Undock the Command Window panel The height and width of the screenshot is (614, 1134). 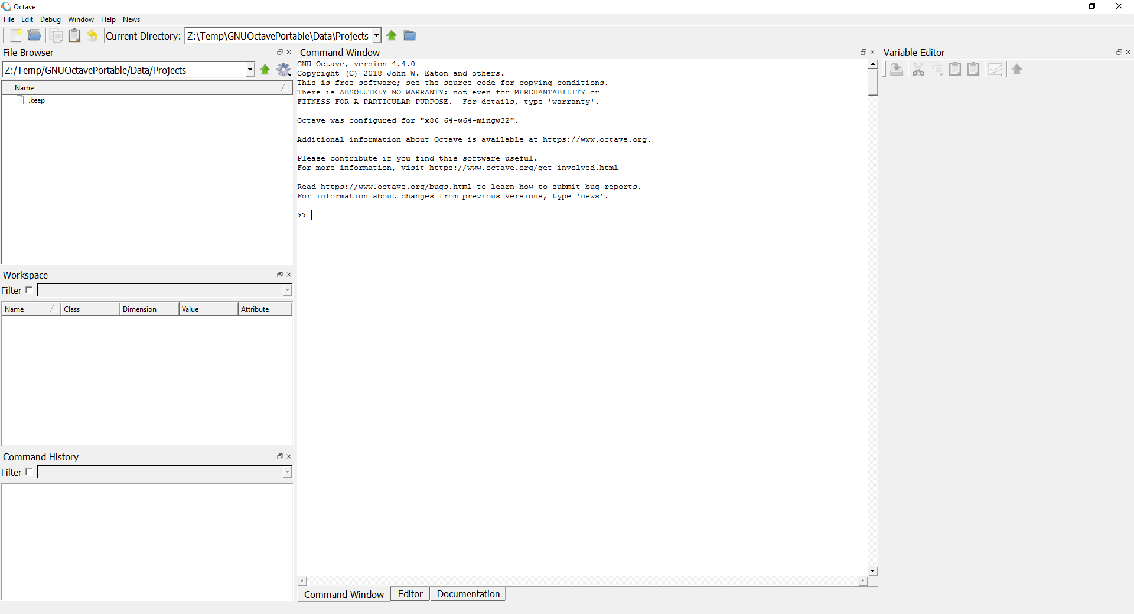(863, 52)
